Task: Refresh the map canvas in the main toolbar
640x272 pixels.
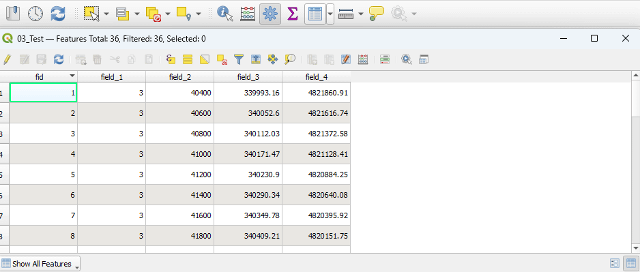Action: click(58, 14)
